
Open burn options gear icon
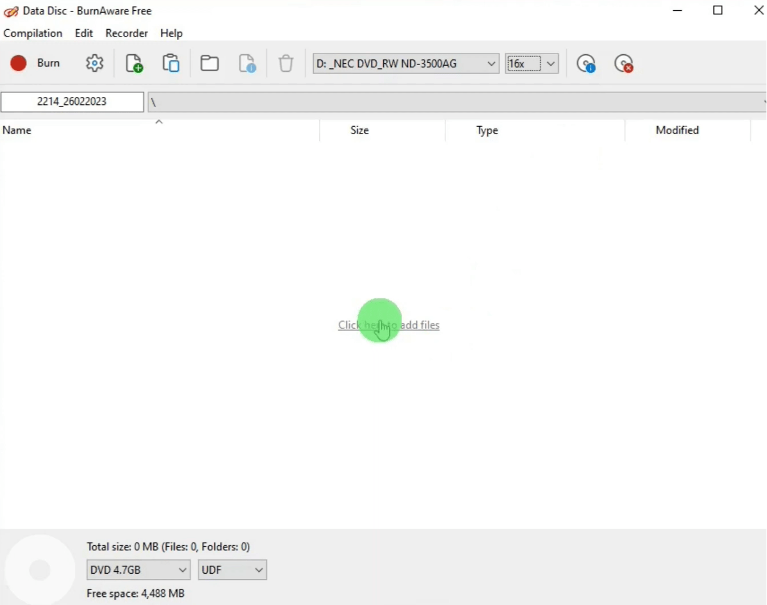pos(95,63)
